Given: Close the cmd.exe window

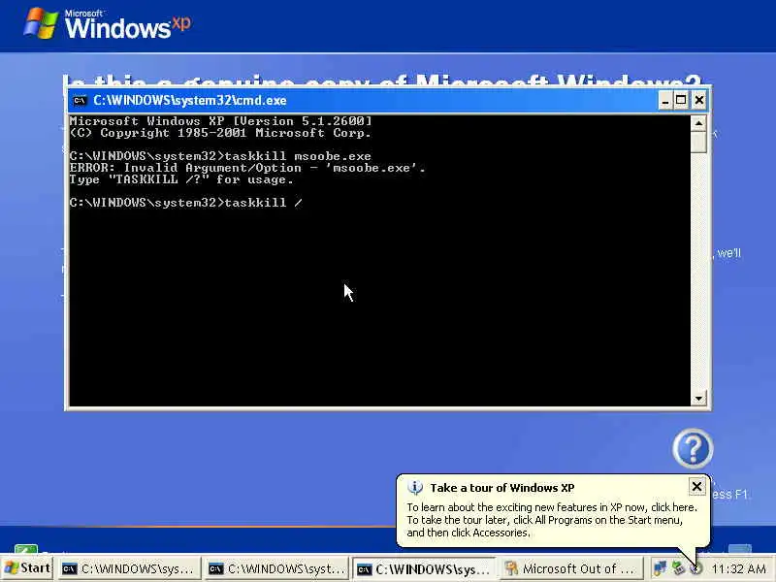Looking at the screenshot, I should (698, 101).
